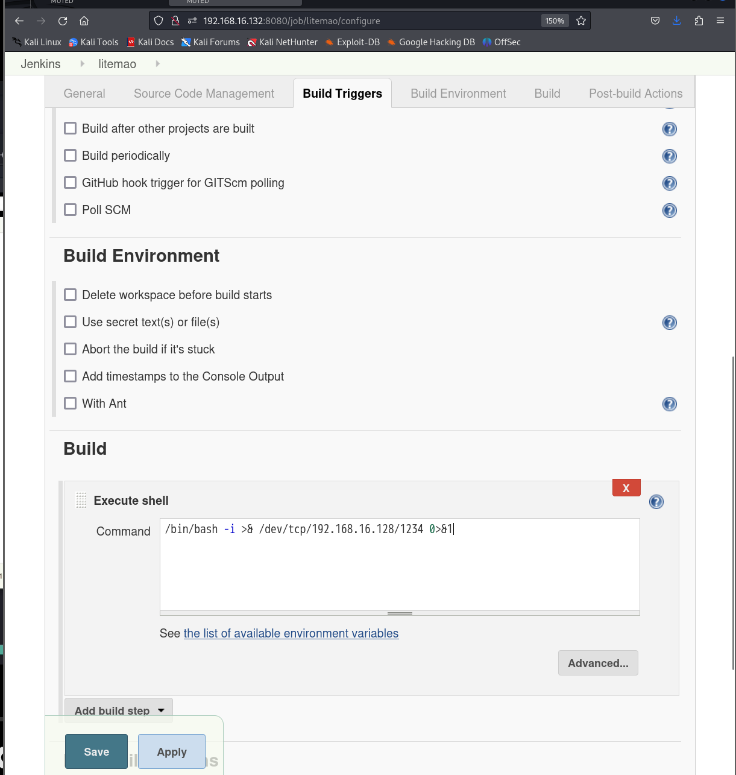The width and height of the screenshot is (736, 775).
Task: Open Kali Forums bookmark
Action: pyautogui.click(x=210, y=42)
